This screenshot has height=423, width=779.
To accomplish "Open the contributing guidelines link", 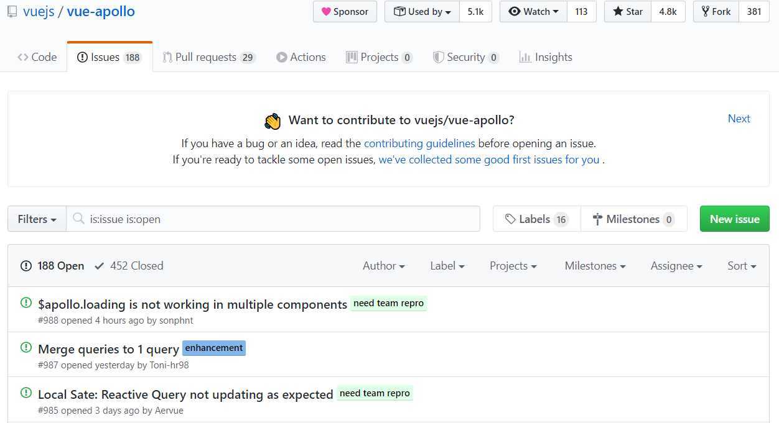I will [419, 143].
